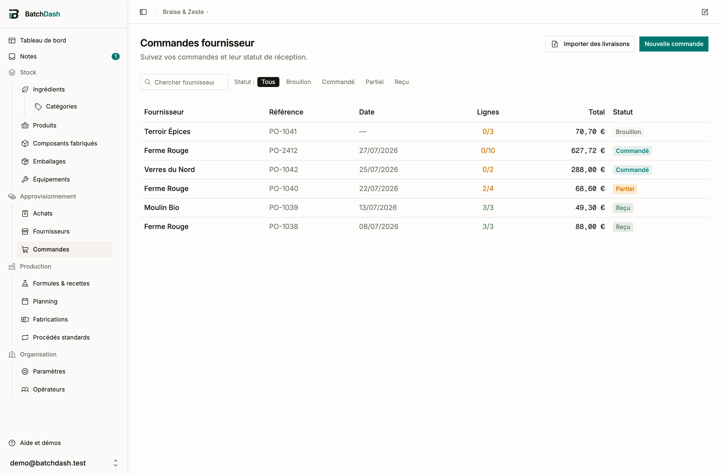Viewport: 721px width, 475px height.
Task: Open the Braise & Zeste workspace dropdown
Action: (185, 12)
